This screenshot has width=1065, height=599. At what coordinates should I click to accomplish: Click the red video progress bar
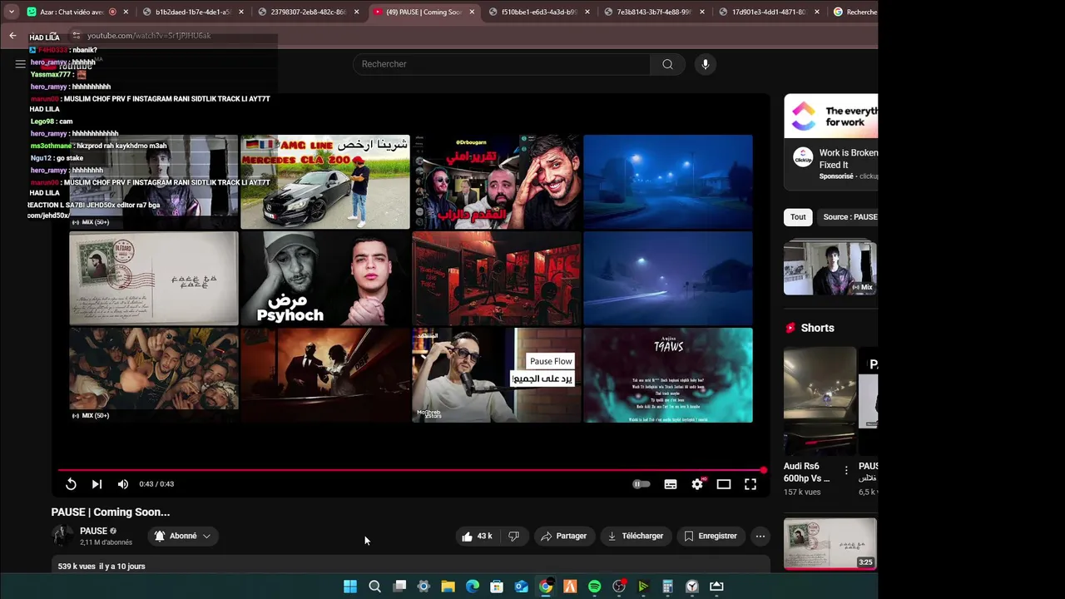[412, 470]
